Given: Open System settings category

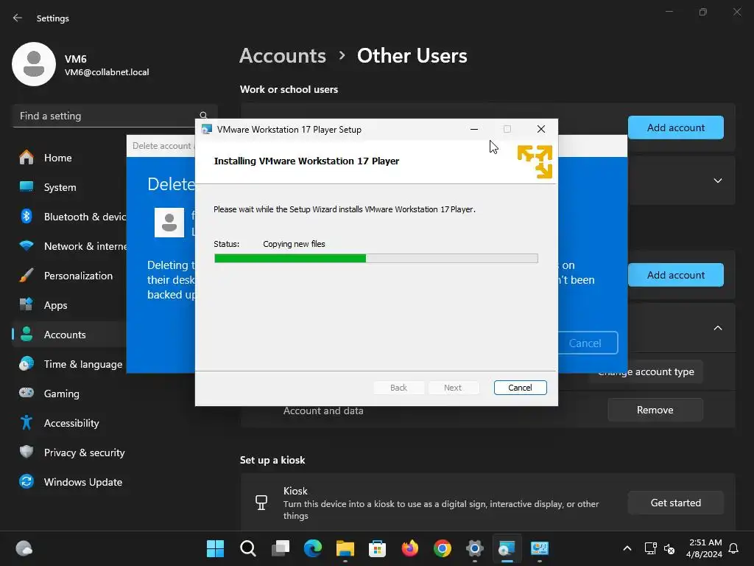Looking at the screenshot, I should 60,187.
